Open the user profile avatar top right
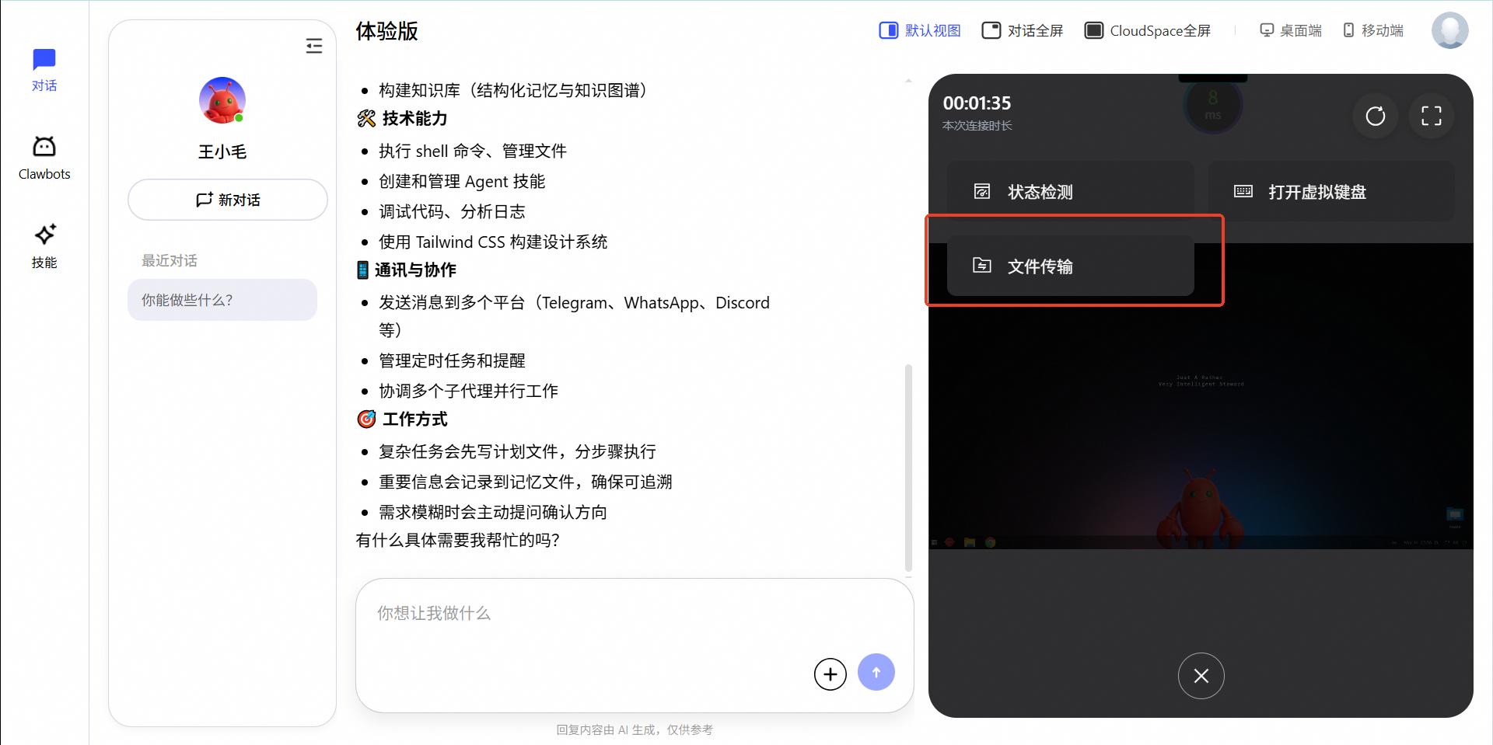This screenshot has width=1493, height=745. tap(1449, 30)
